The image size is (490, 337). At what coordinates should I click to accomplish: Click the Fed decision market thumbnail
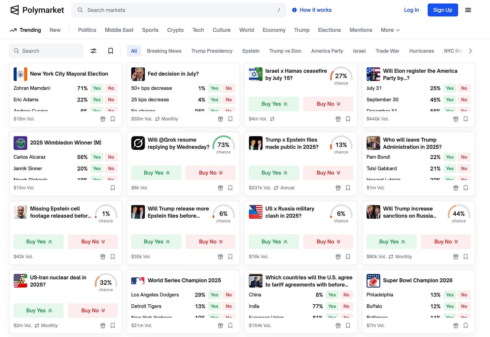pyautogui.click(x=138, y=74)
